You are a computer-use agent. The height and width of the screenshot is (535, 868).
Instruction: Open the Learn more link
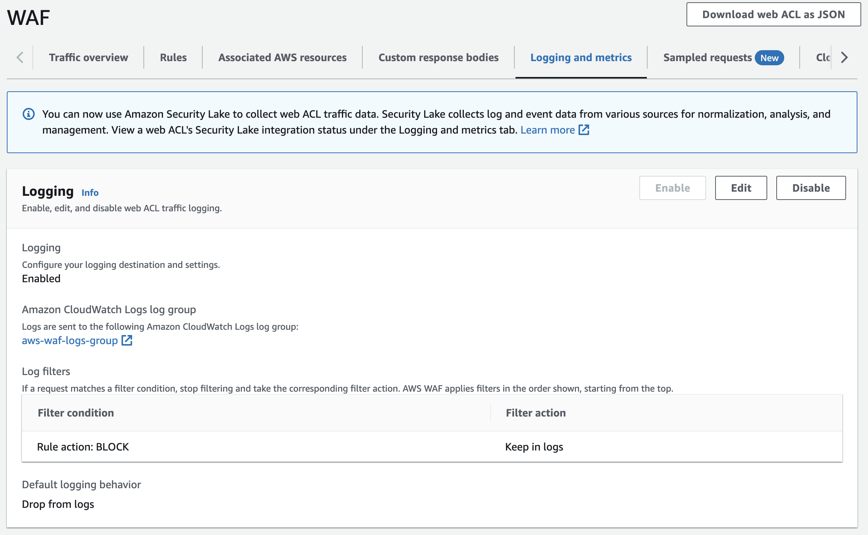pos(547,130)
